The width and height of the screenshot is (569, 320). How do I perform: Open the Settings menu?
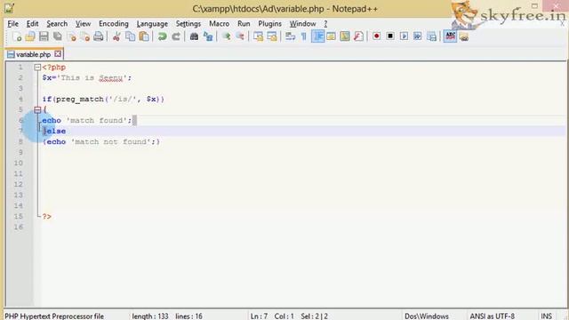coord(188,24)
